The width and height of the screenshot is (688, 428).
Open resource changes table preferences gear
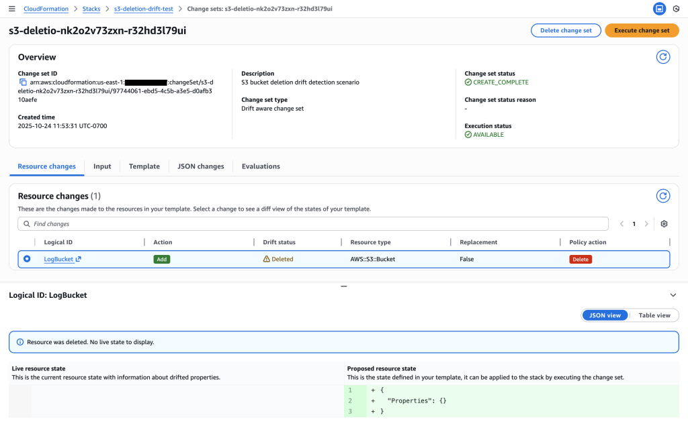click(664, 224)
